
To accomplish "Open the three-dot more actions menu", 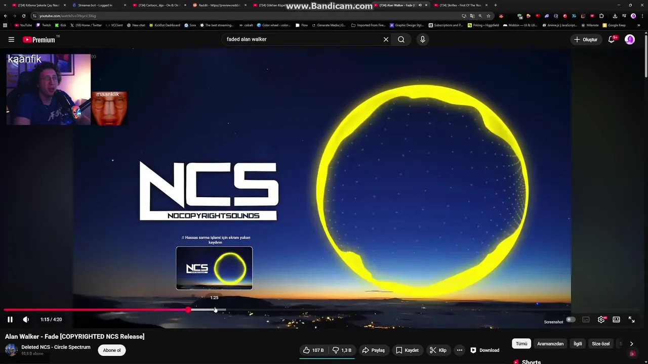I will [460, 350].
